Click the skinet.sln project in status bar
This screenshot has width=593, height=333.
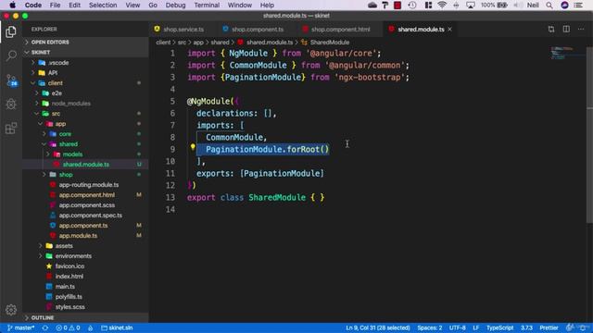coord(117,327)
